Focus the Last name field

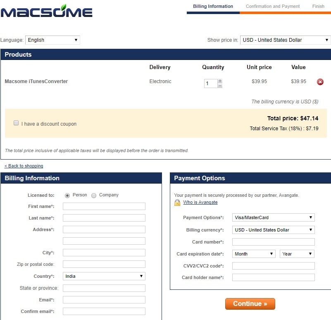[104, 218]
